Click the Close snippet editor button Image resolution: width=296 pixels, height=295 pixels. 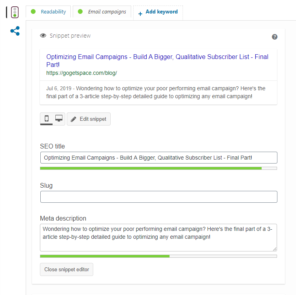66,269
